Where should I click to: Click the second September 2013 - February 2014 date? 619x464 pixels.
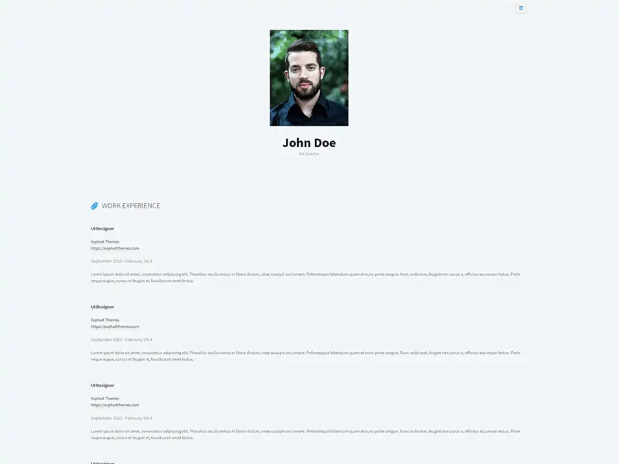122,340
